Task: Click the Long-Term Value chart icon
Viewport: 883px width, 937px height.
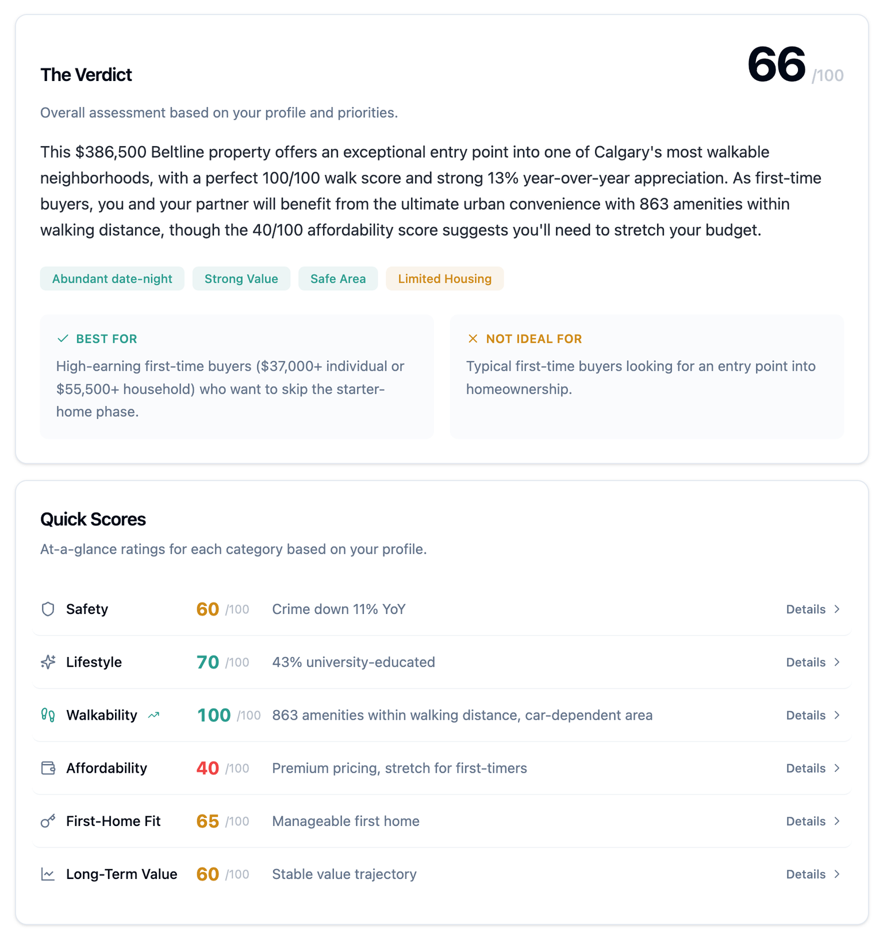Action: (48, 874)
